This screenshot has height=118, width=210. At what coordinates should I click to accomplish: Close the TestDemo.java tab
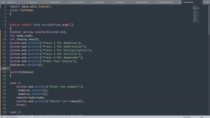tap(200, 2)
